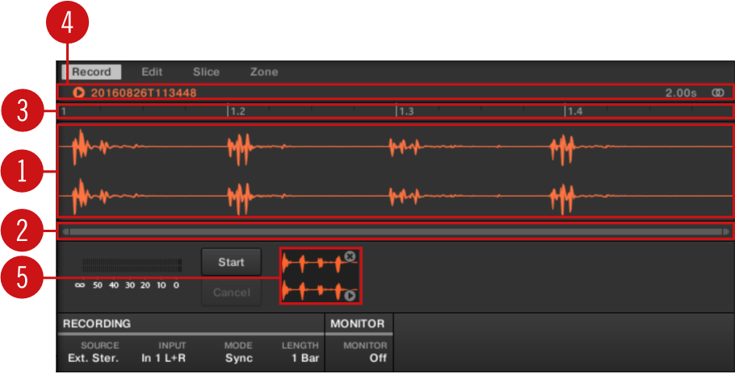This screenshot has width=735, height=374.
Task: Click the right end handle of the zoom scrollbar
Action: (725, 232)
